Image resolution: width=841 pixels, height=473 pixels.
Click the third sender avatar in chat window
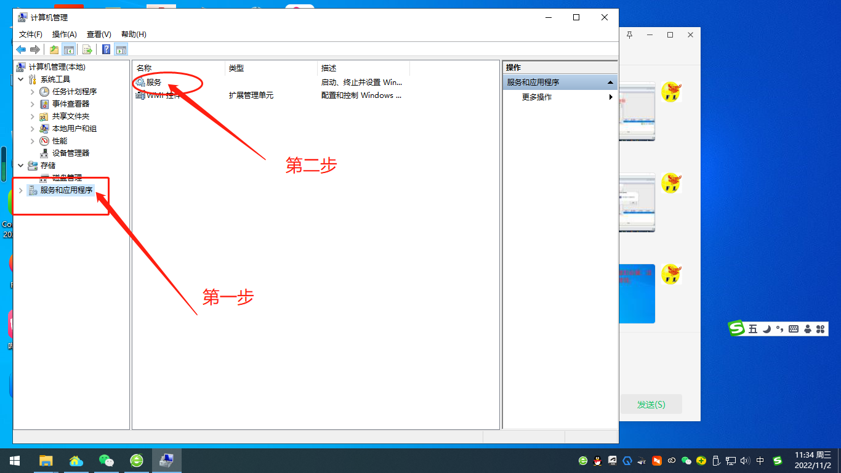coord(671,274)
